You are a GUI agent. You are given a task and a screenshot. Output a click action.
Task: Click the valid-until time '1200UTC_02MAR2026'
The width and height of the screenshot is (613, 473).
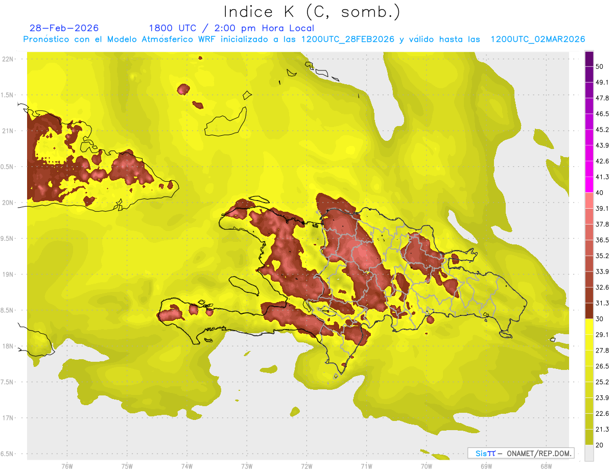coord(537,39)
